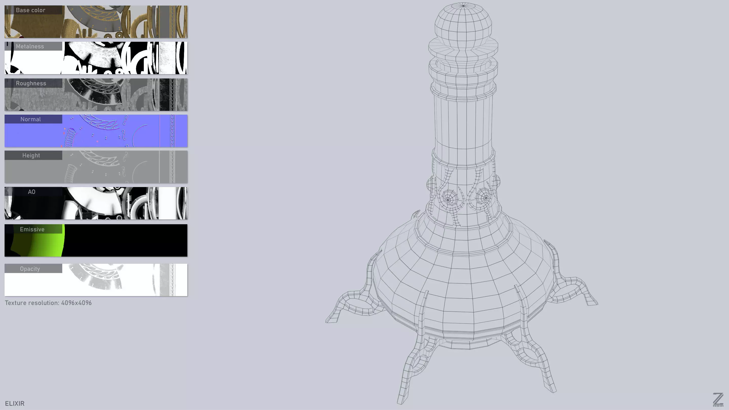729x410 pixels.
Task: Click the left eye ornament on bottle neck
Action: (448, 199)
